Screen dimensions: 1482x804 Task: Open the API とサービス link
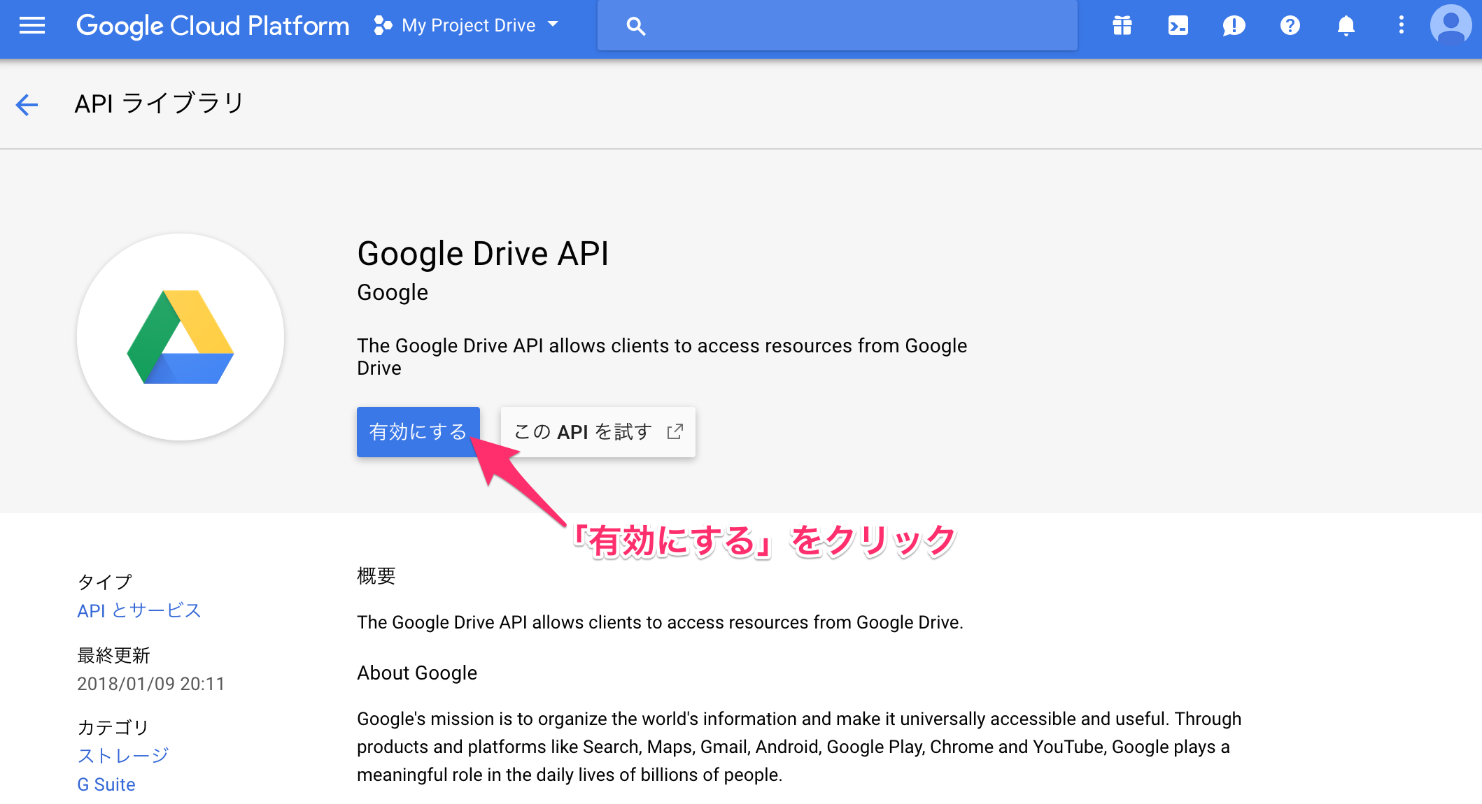pos(138,610)
